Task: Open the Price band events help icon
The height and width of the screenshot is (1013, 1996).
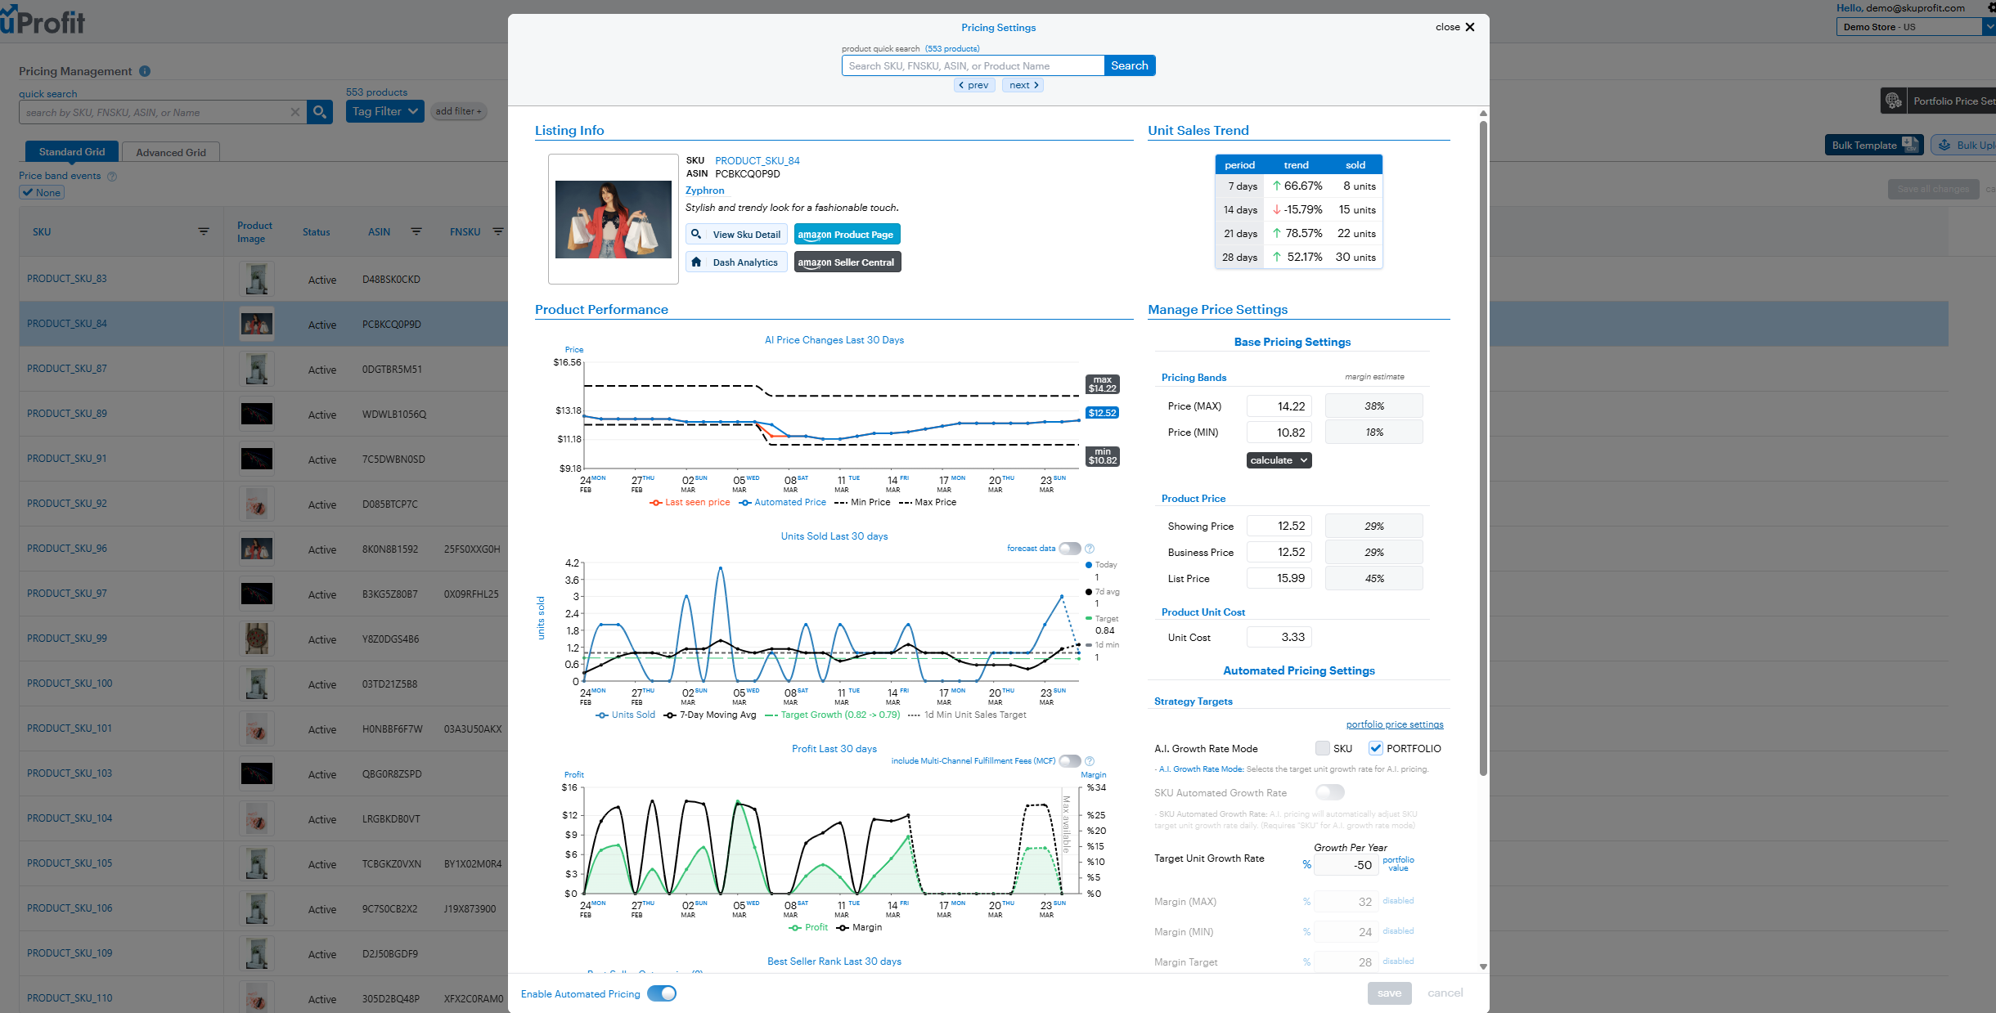Action: click(112, 176)
